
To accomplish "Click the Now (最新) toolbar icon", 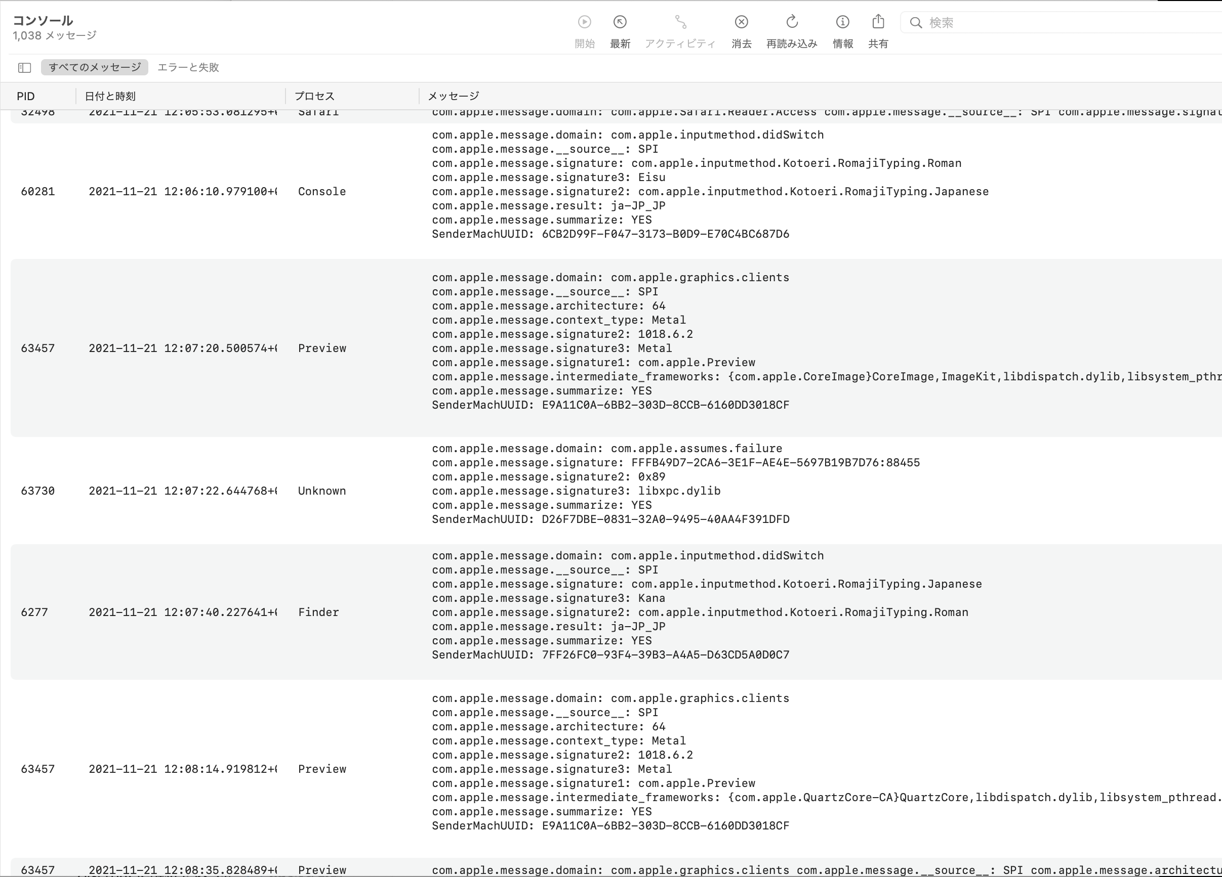I will point(620,22).
